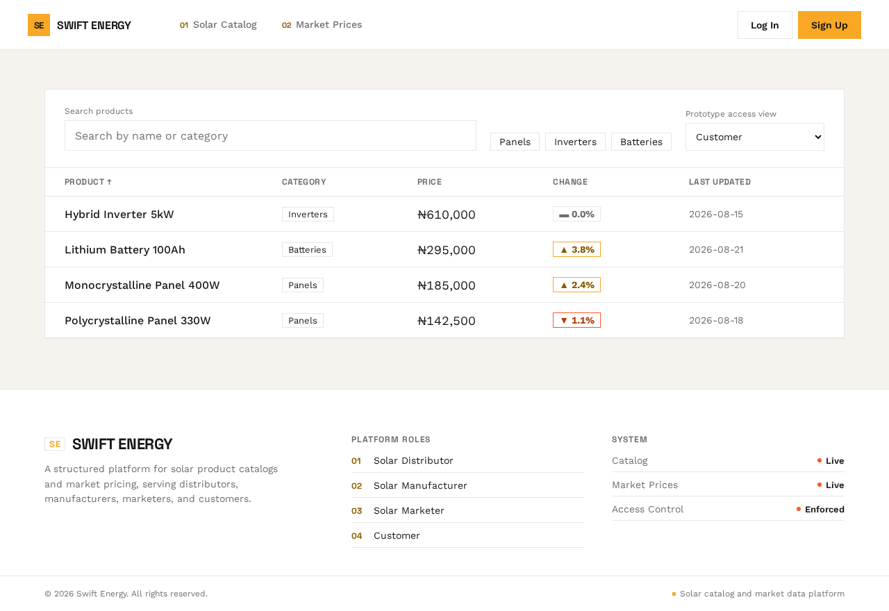Click the Batteries category tag on Lithium Battery row

[307, 249]
